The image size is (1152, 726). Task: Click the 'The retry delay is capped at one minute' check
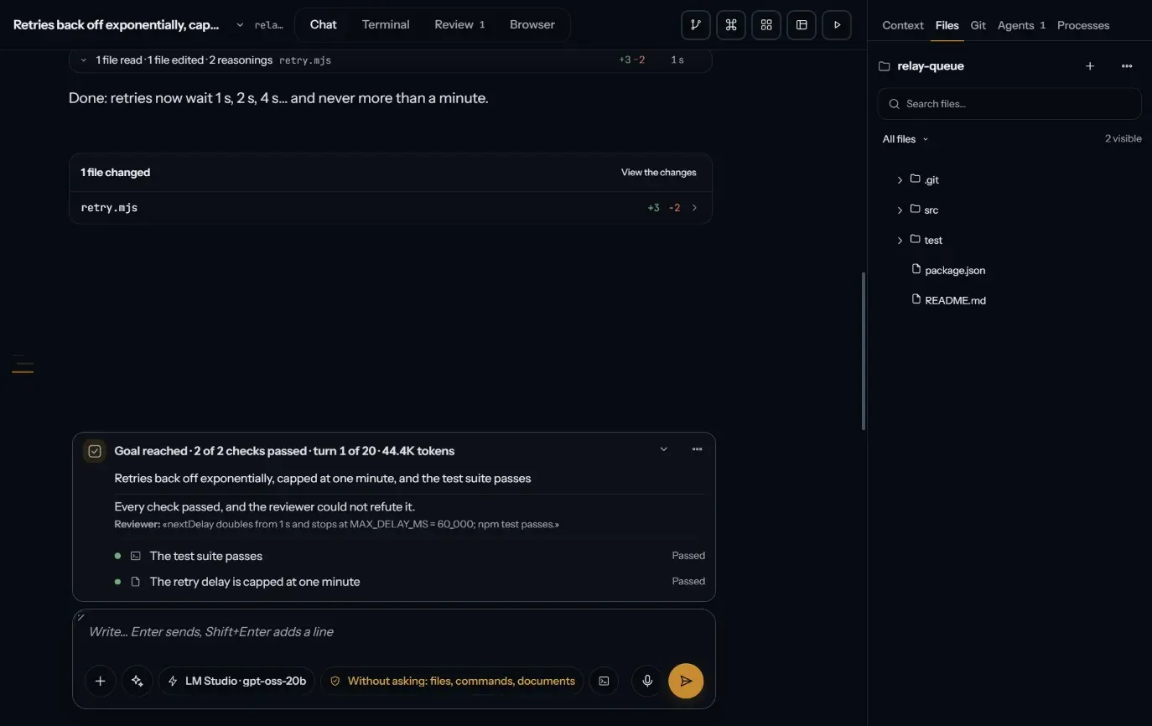pyautogui.click(x=410, y=582)
